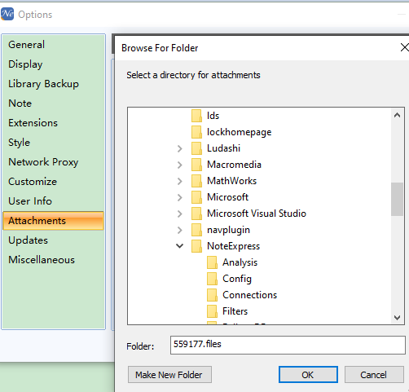Click the Microsoft Visual Studio folder icon
409x392 pixels.
[196, 214]
